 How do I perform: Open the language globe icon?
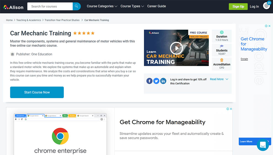click(x=266, y=5)
